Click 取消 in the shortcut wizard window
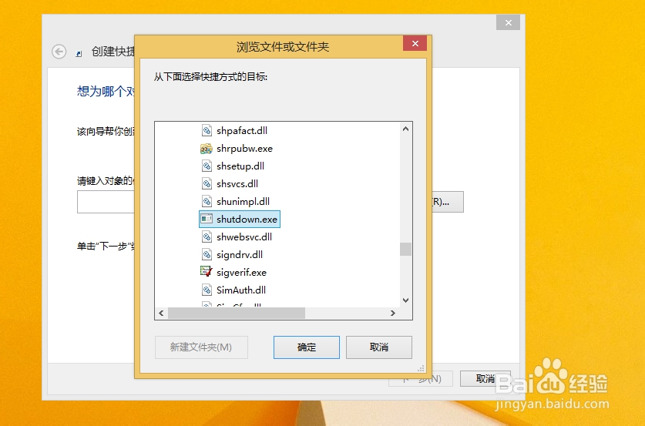Screen dimensions: 645x426 [485, 379]
